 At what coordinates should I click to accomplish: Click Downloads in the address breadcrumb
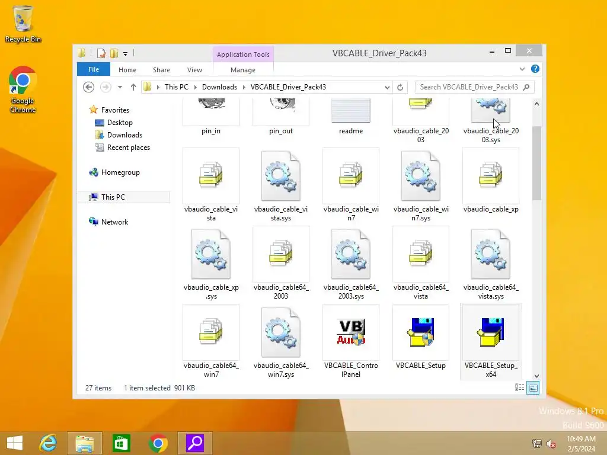(219, 87)
